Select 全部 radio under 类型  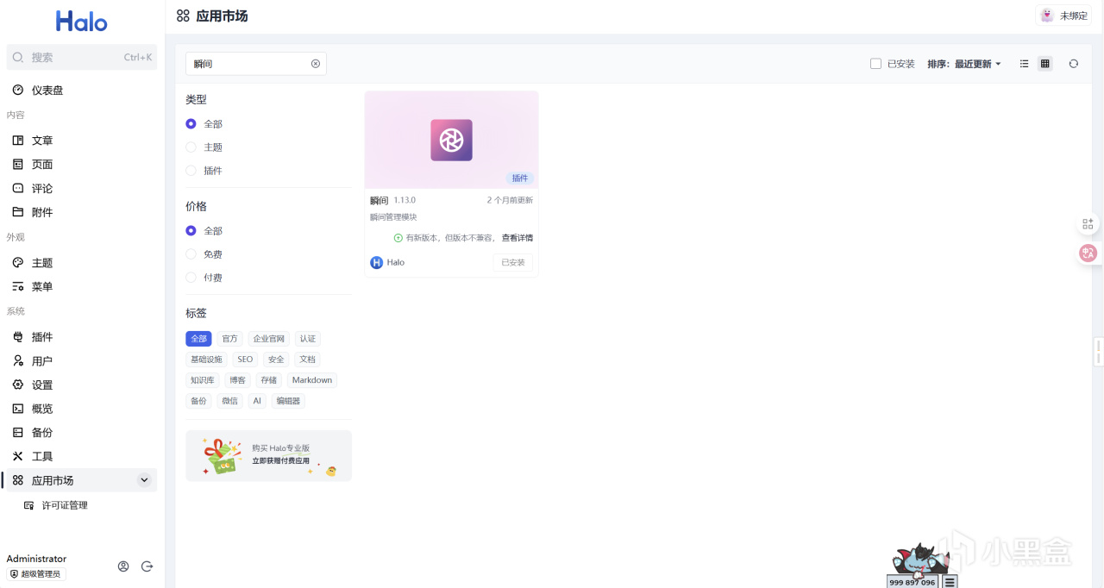(191, 124)
